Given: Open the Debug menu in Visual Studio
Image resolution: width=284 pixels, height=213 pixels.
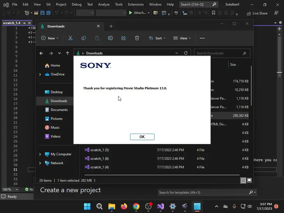Looking at the screenshot, I should (x=77, y=4).
